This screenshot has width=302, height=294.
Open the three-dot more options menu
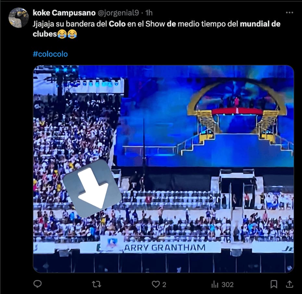pyautogui.click(x=289, y=13)
